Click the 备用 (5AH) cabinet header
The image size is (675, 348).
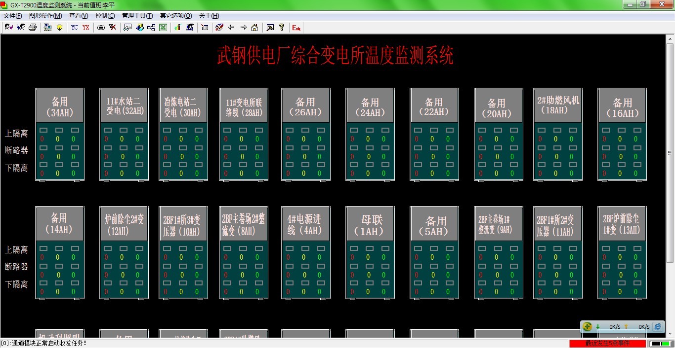pyautogui.click(x=434, y=224)
